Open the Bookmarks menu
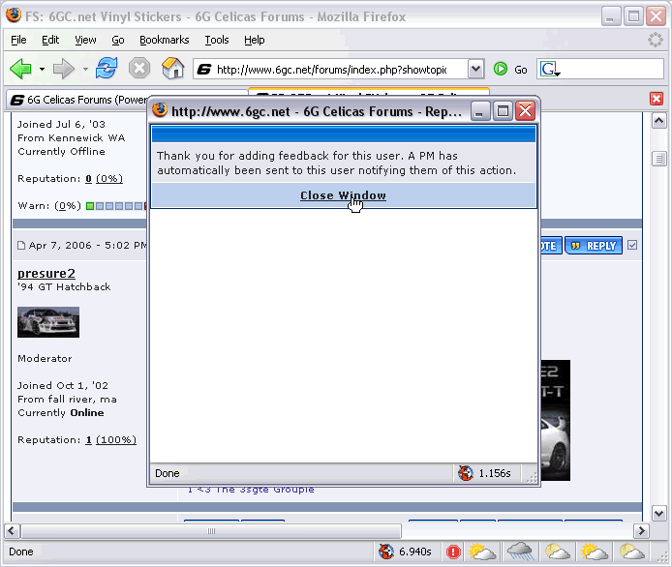This screenshot has height=567, width=672. (x=165, y=40)
